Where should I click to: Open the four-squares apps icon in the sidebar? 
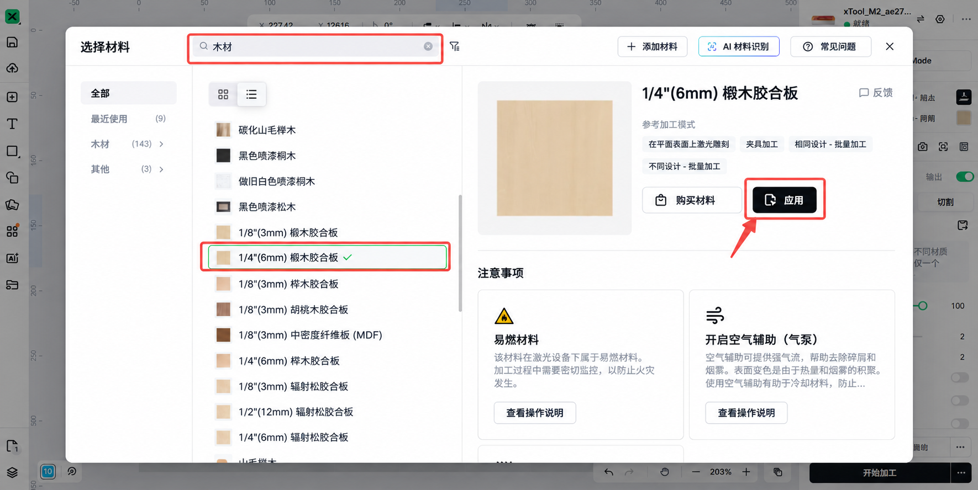[x=12, y=231]
